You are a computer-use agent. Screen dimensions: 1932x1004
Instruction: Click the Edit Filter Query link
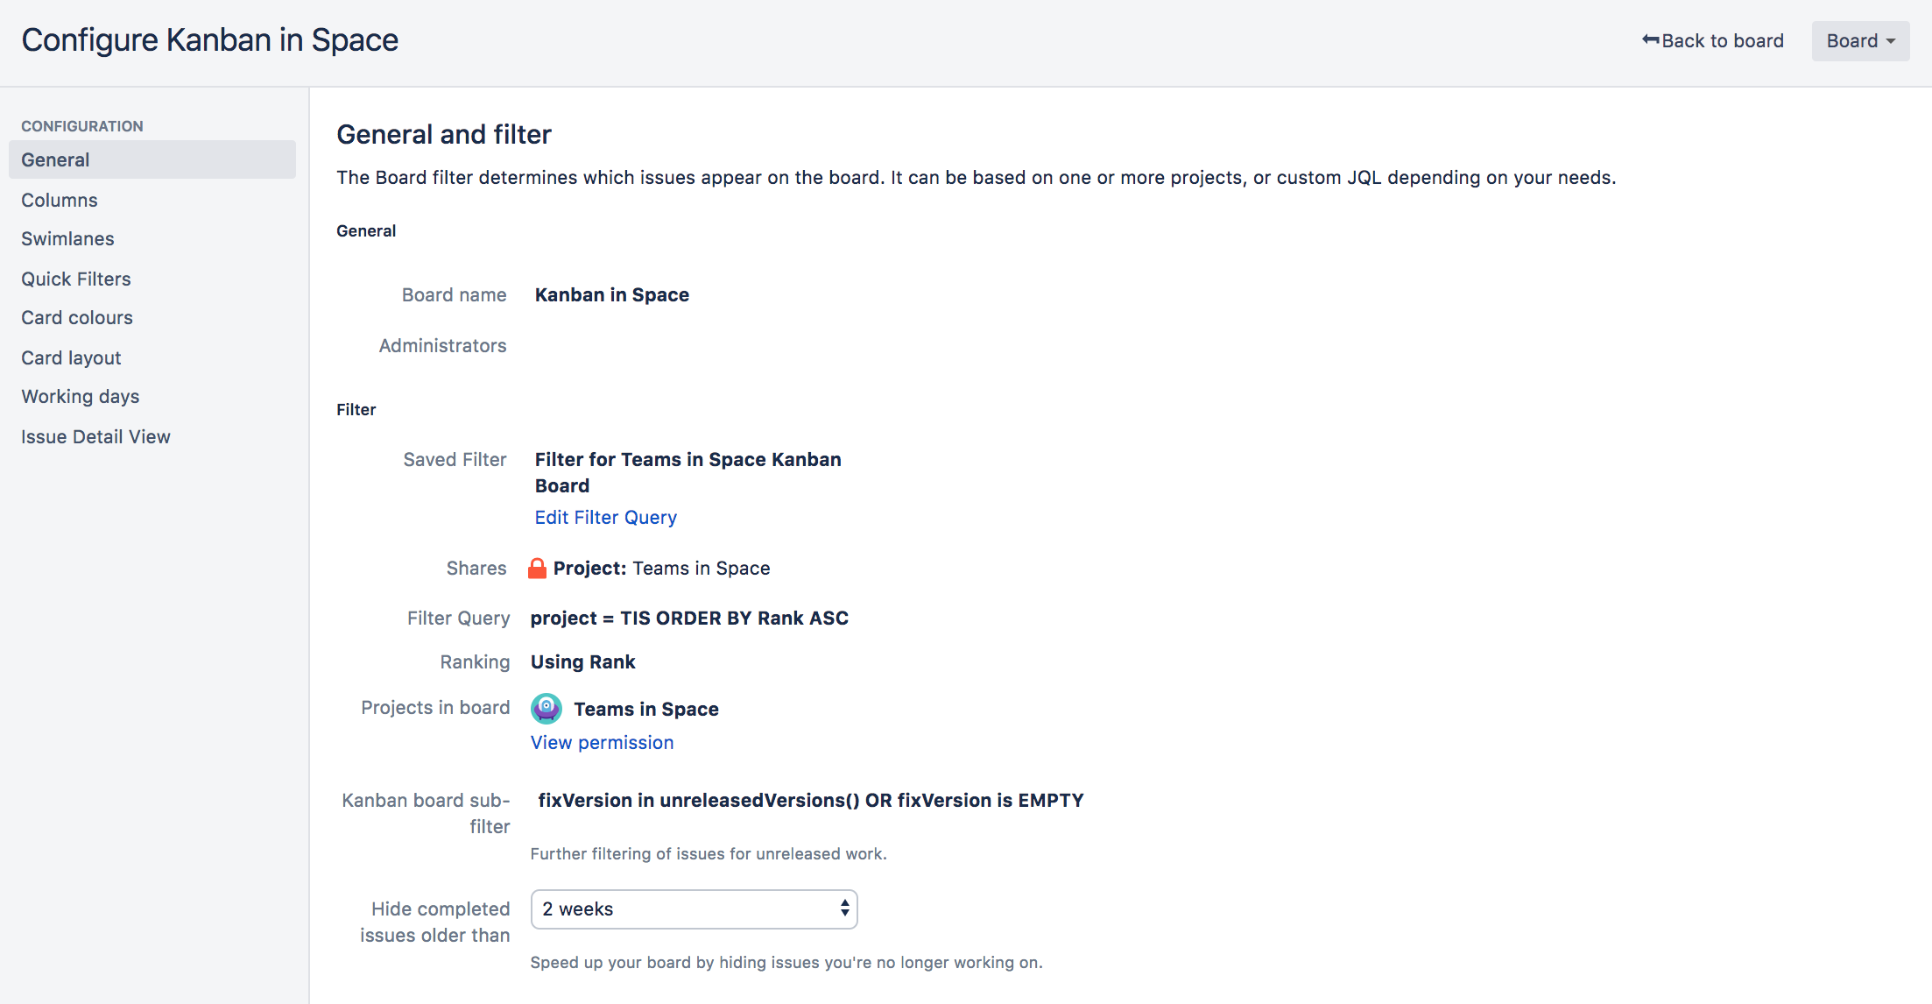tap(605, 518)
